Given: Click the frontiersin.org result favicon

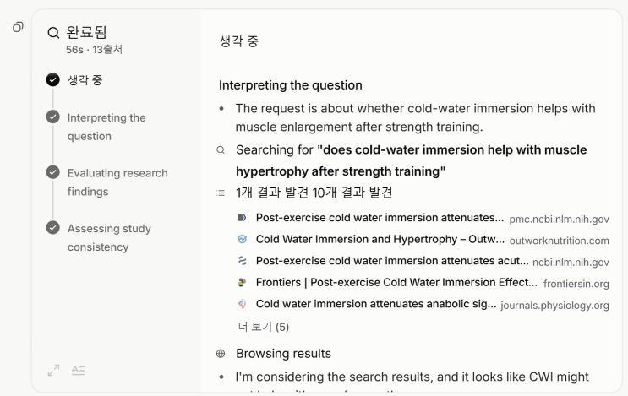Looking at the screenshot, I should 242,282.
